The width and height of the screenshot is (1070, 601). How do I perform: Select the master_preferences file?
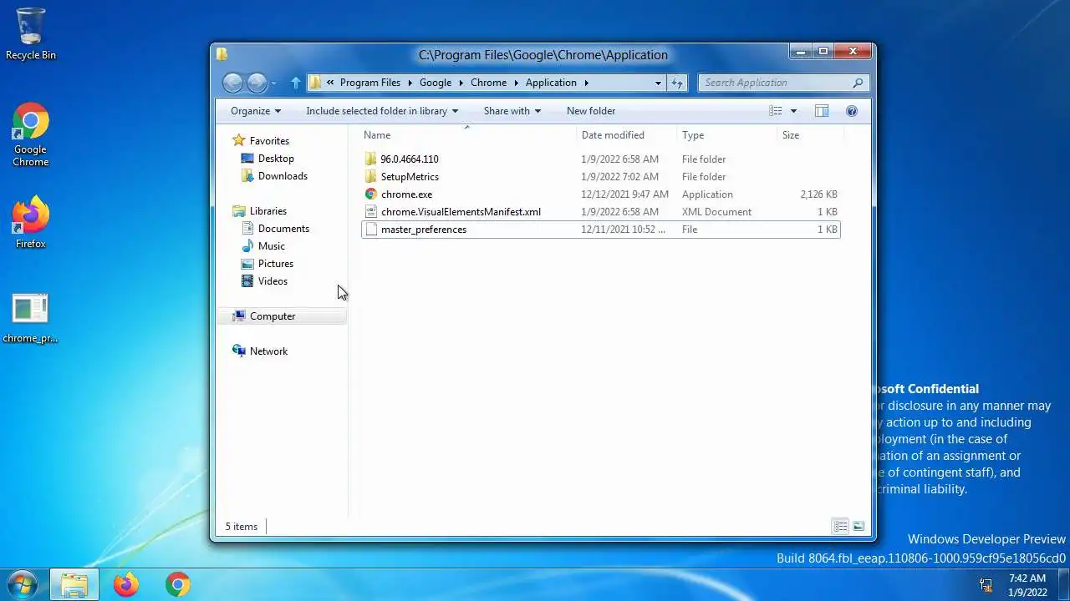pyautogui.click(x=601, y=230)
